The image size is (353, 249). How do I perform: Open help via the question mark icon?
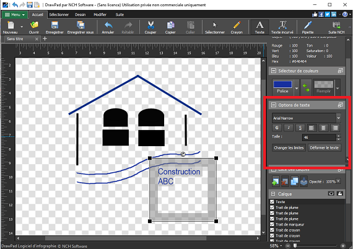click(x=345, y=14)
